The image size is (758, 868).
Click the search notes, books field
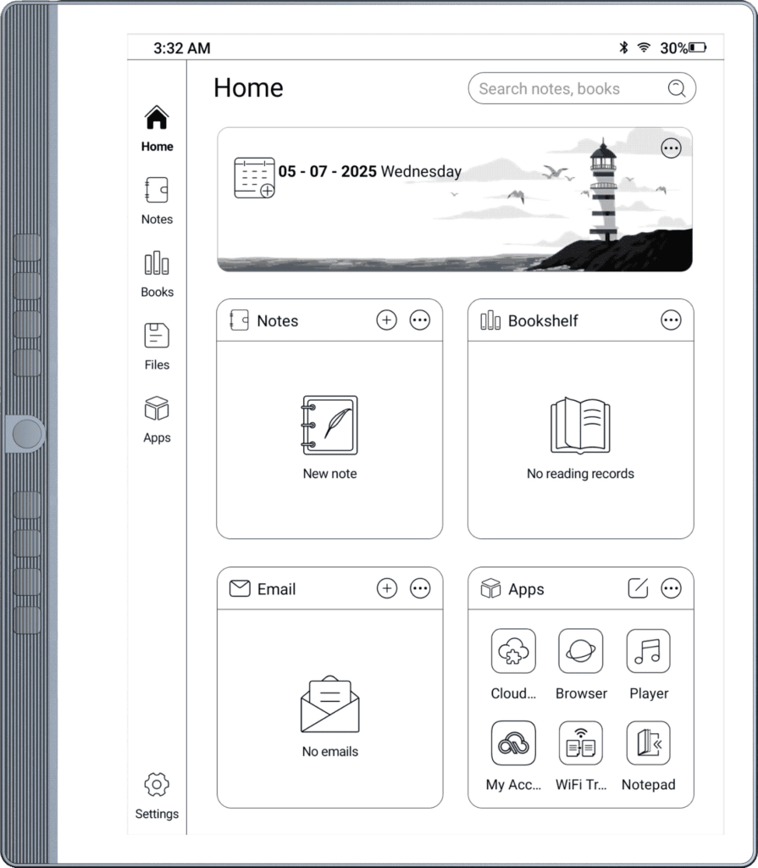(582, 88)
